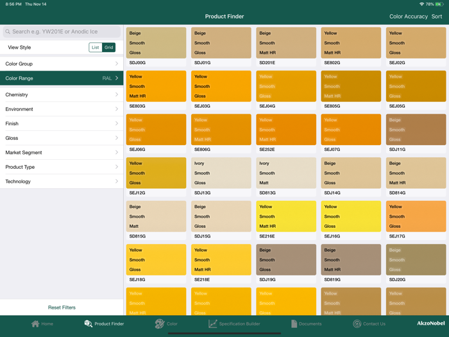Select the SDJ15G beige gloss swatch
The width and height of the screenshot is (449, 337).
click(x=221, y=216)
